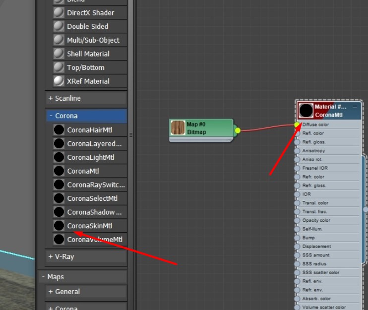This screenshot has width=368, height=310.
Task: Collapse the CoronaMtl node with minus button
Action: 355,107
